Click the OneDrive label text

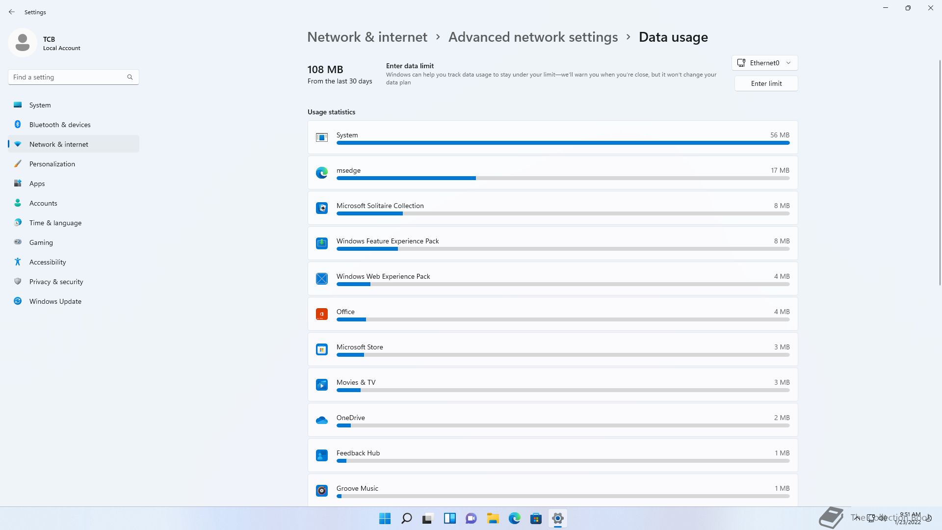[x=351, y=418]
